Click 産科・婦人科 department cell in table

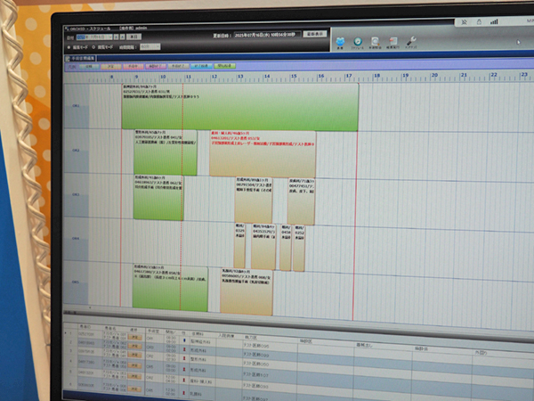(200, 382)
